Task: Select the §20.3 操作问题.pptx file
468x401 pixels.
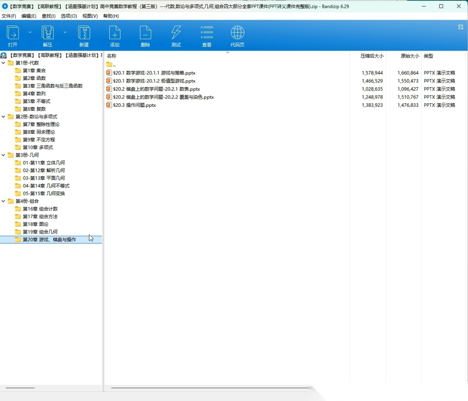Action: (x=134, y=105)
